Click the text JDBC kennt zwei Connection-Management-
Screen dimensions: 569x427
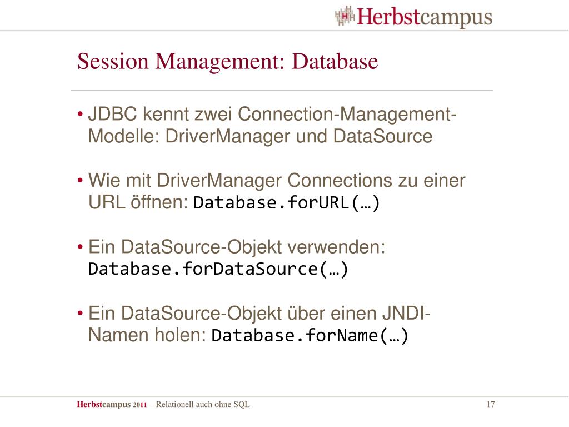tap(272, 115)
